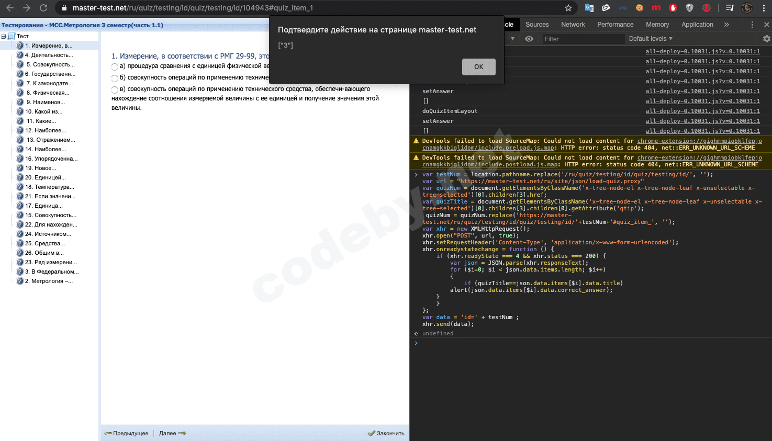
Task: Open the media control playlist icon
Action: click(x=730, y=8)
